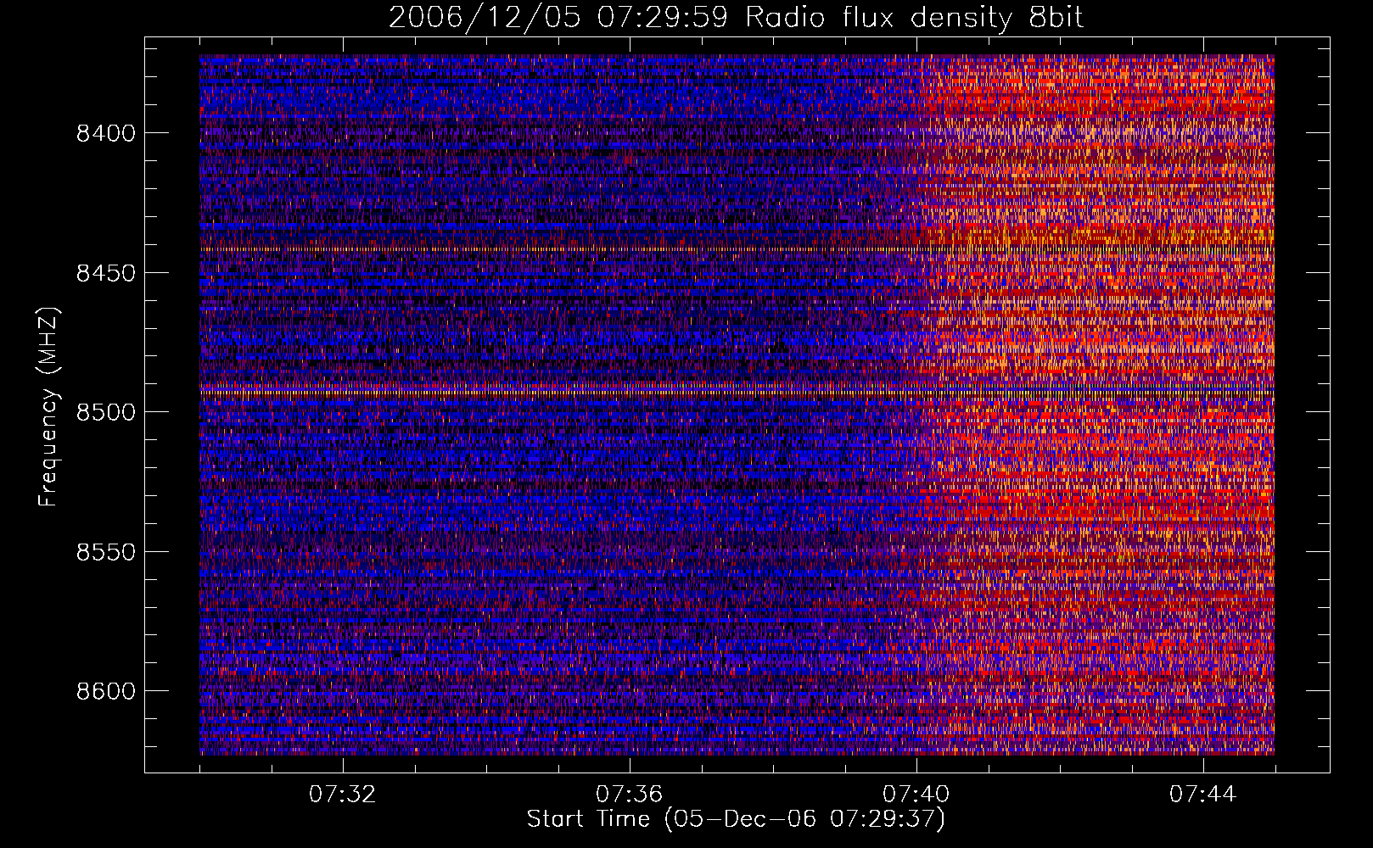The width and height of the screenshot is (1373, 848).
Task: Click the faint horizontal line near 8442 MHz
Action: [x=737, y=249]
